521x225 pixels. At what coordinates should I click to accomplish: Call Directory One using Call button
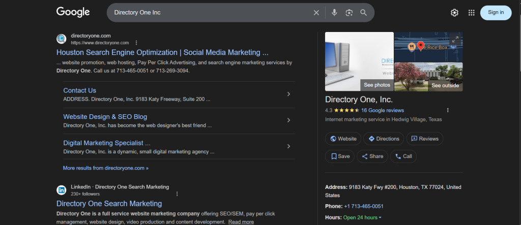[x=403, y=156]
